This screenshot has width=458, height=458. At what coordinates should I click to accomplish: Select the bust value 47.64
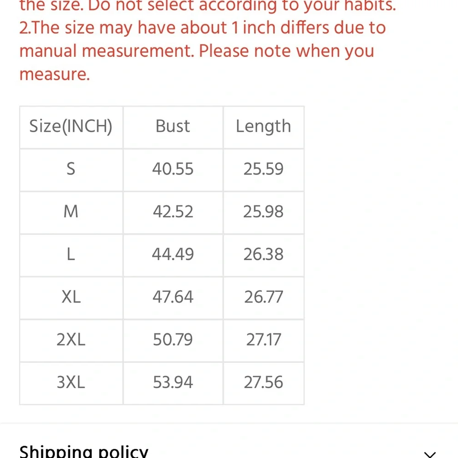[173, 297]
